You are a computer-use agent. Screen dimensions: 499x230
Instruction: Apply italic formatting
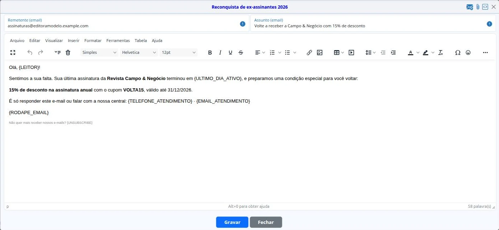(220, 52)
